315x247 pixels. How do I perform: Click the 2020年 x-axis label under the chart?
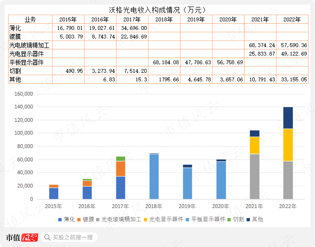pos(220,206)
